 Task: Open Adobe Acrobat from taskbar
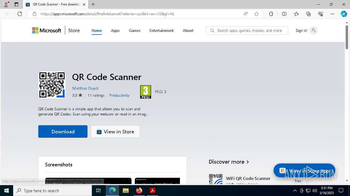(153, 191)
